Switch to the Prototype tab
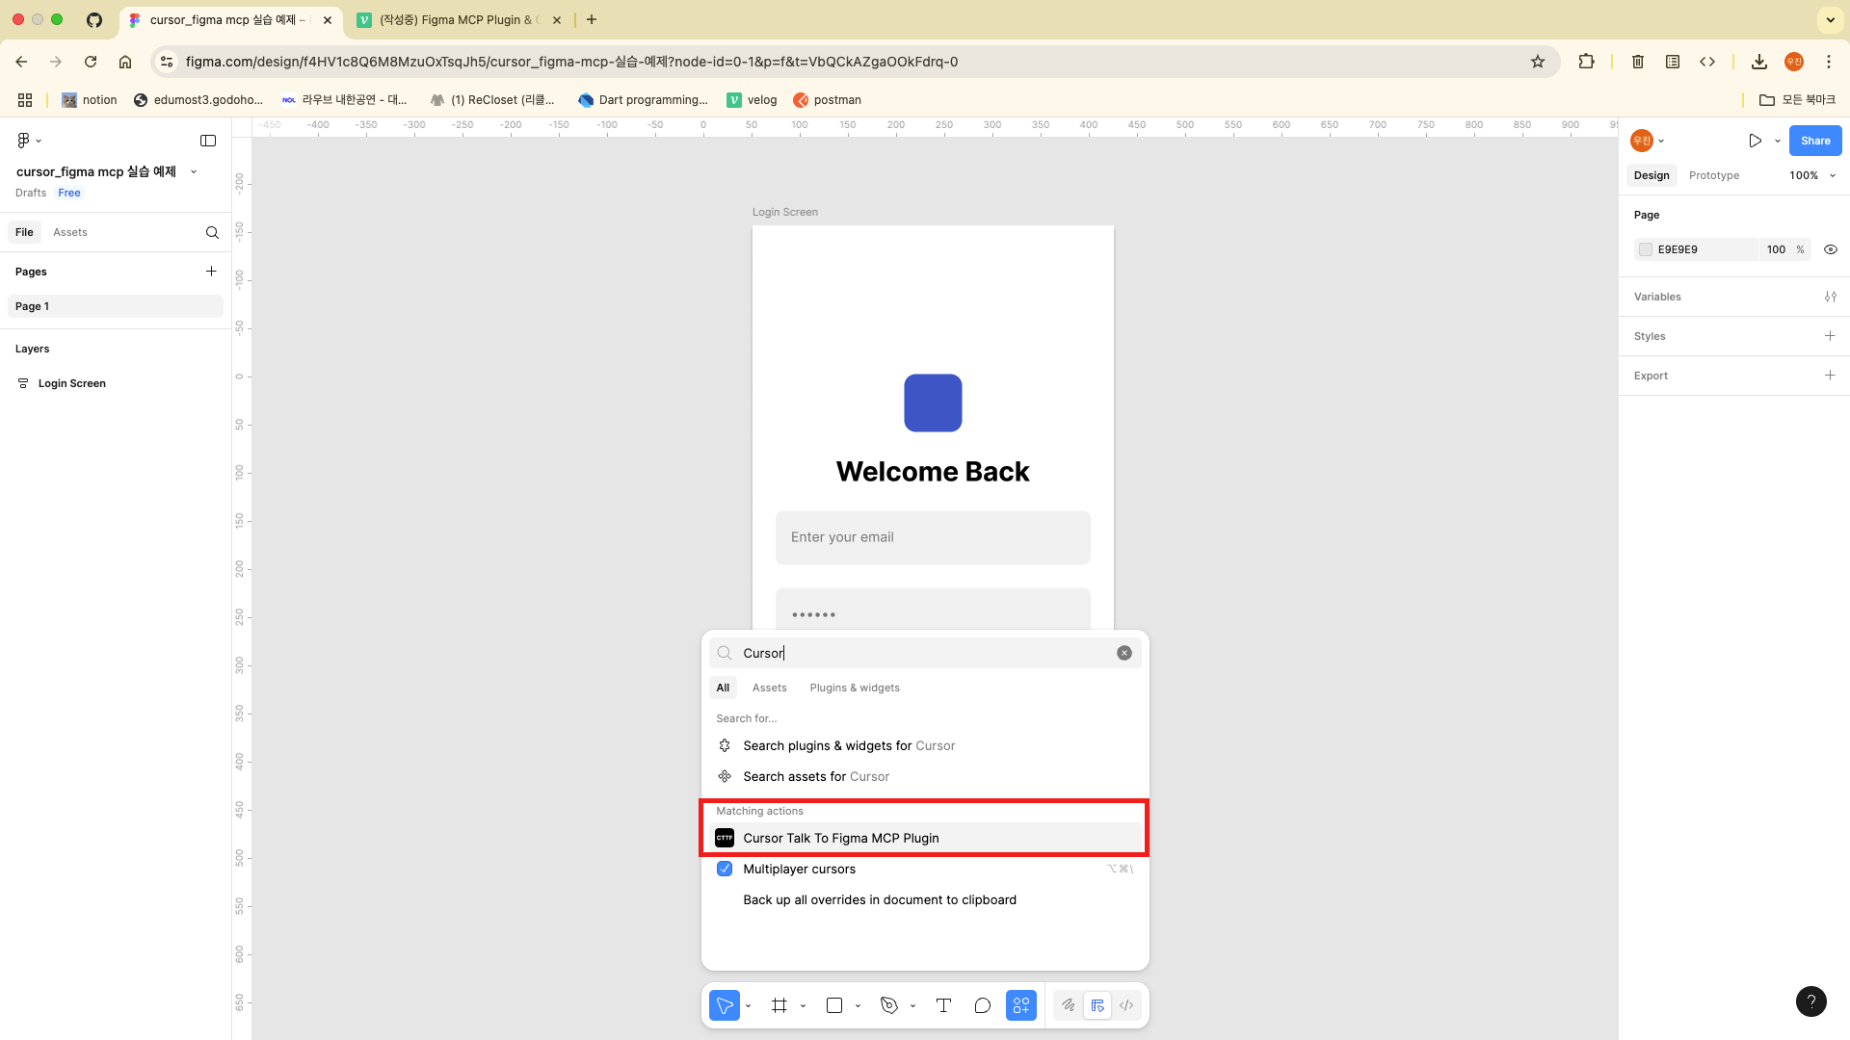Viewport: 1850px width, 1040px height. point(1713,175)
